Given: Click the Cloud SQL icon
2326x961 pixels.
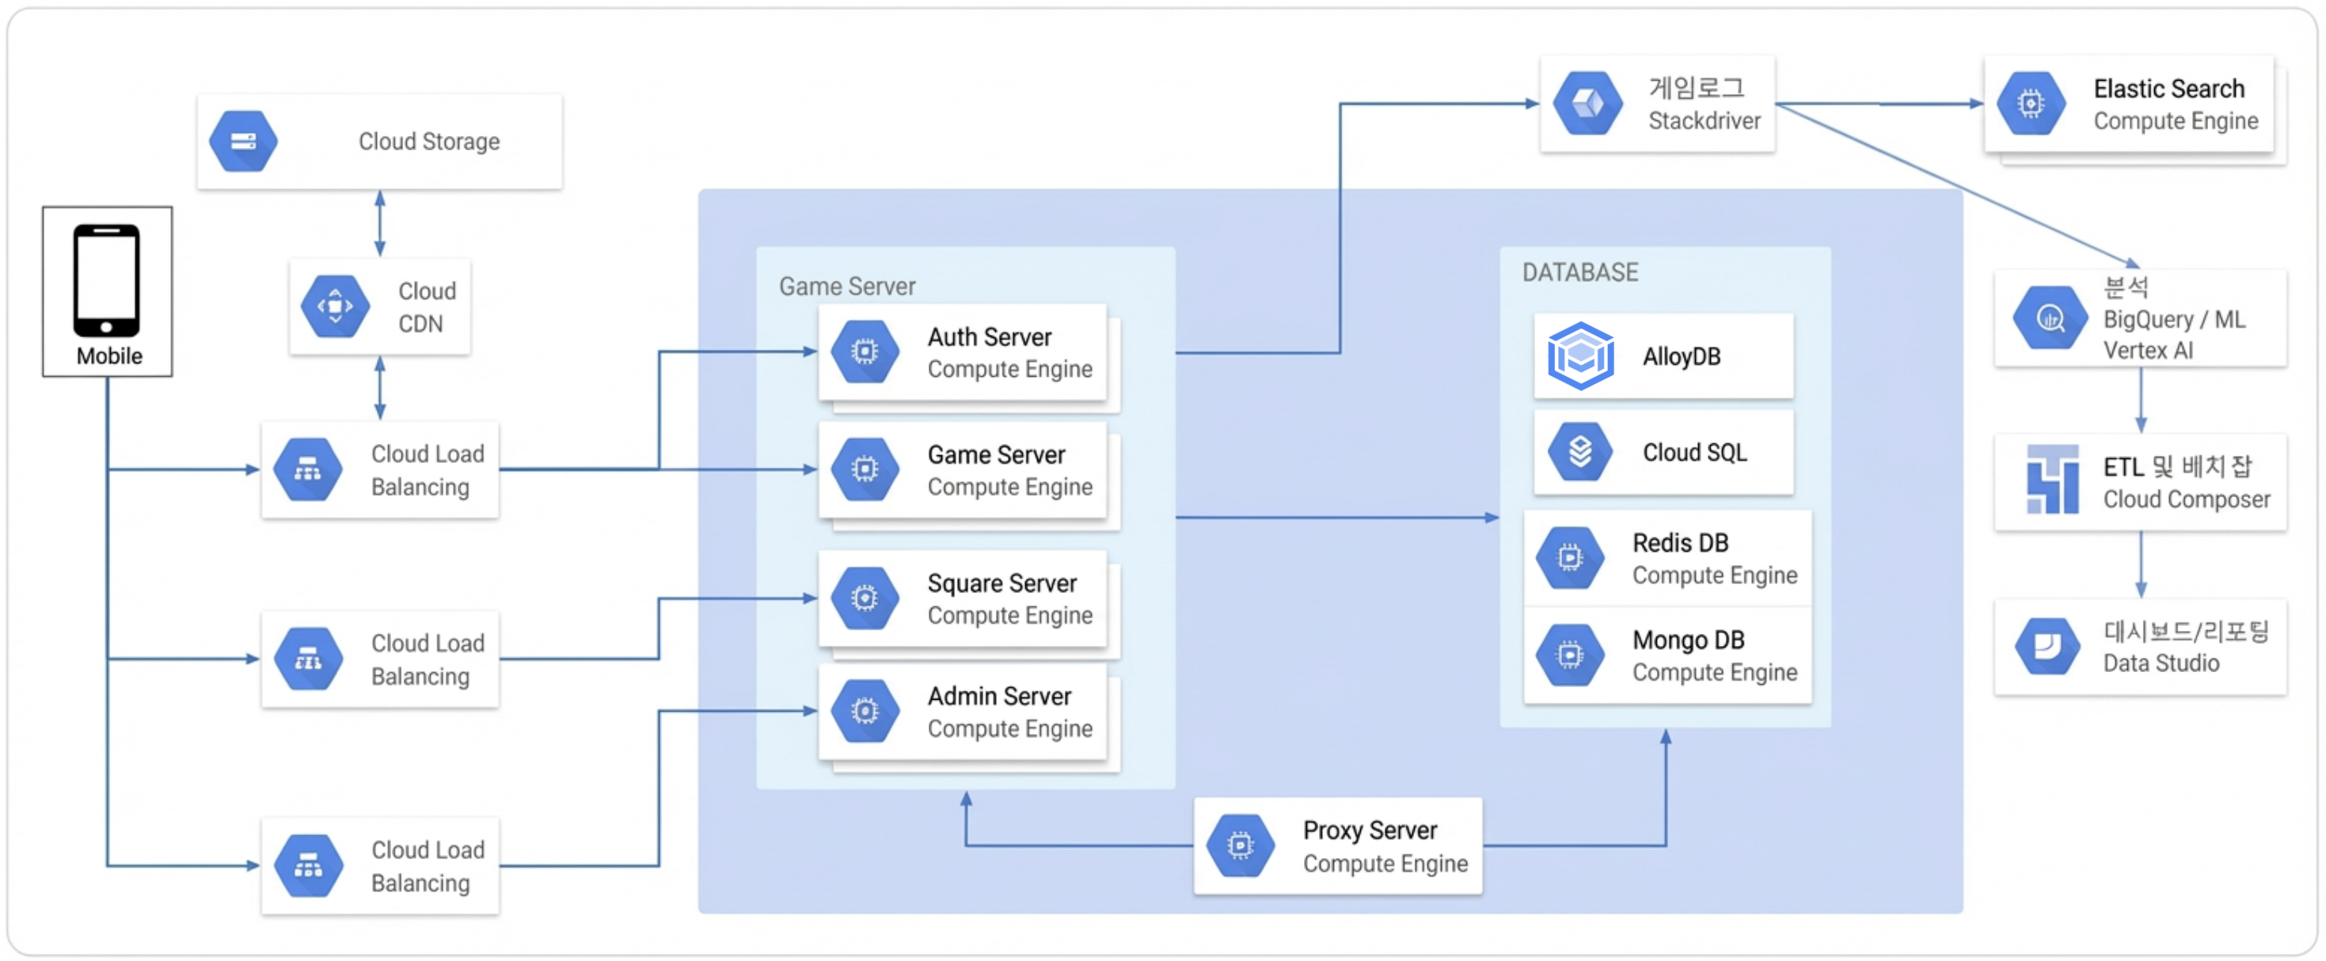Looking at the screenshot, I should pos(1580,451).
